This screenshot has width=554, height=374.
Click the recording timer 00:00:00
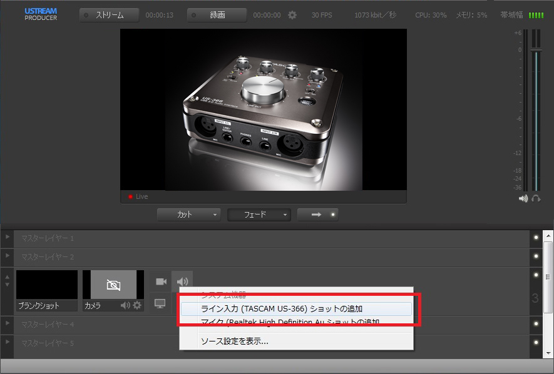[x=267, y=15]
